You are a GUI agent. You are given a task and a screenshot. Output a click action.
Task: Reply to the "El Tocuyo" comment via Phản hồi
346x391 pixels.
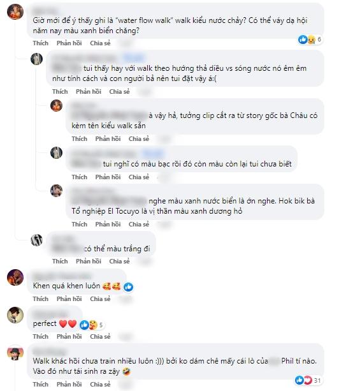[x=108, y=224]
